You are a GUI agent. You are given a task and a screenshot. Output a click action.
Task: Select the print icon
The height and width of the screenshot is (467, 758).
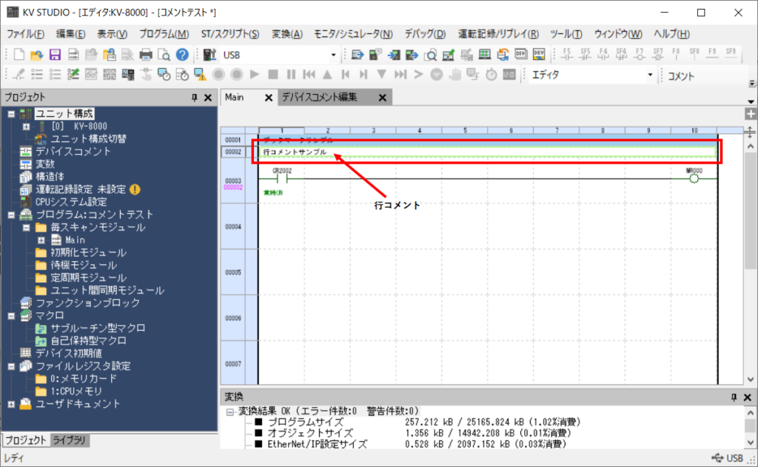click(145, 54)
